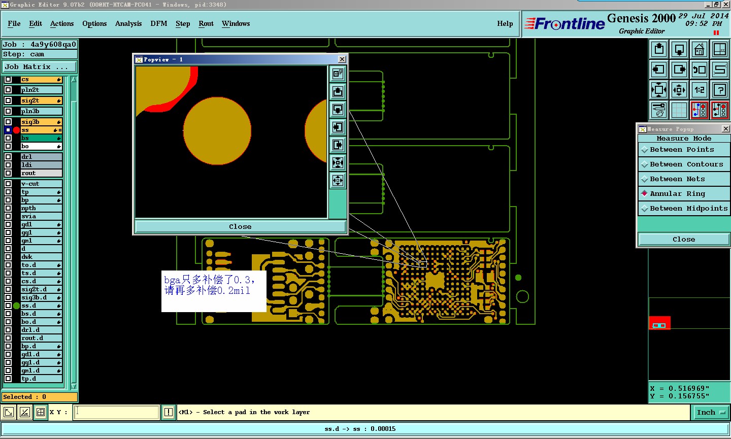Click the colored net traffic-light icon

[x=700, y=110]
